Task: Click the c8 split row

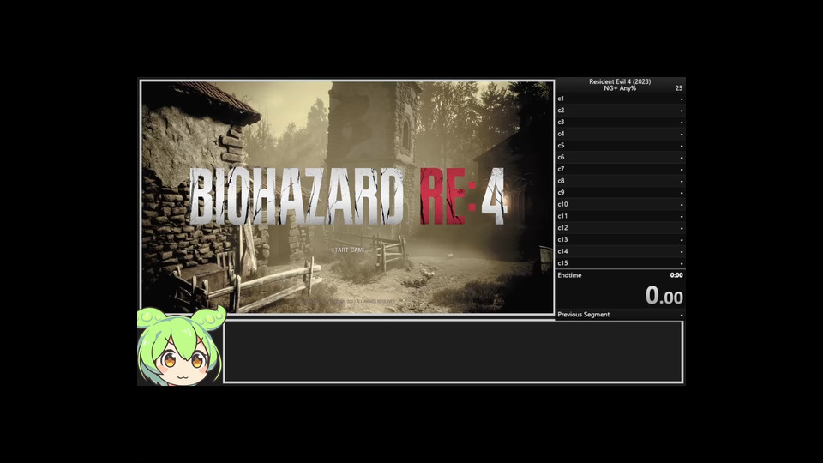Action: (621, 181)
